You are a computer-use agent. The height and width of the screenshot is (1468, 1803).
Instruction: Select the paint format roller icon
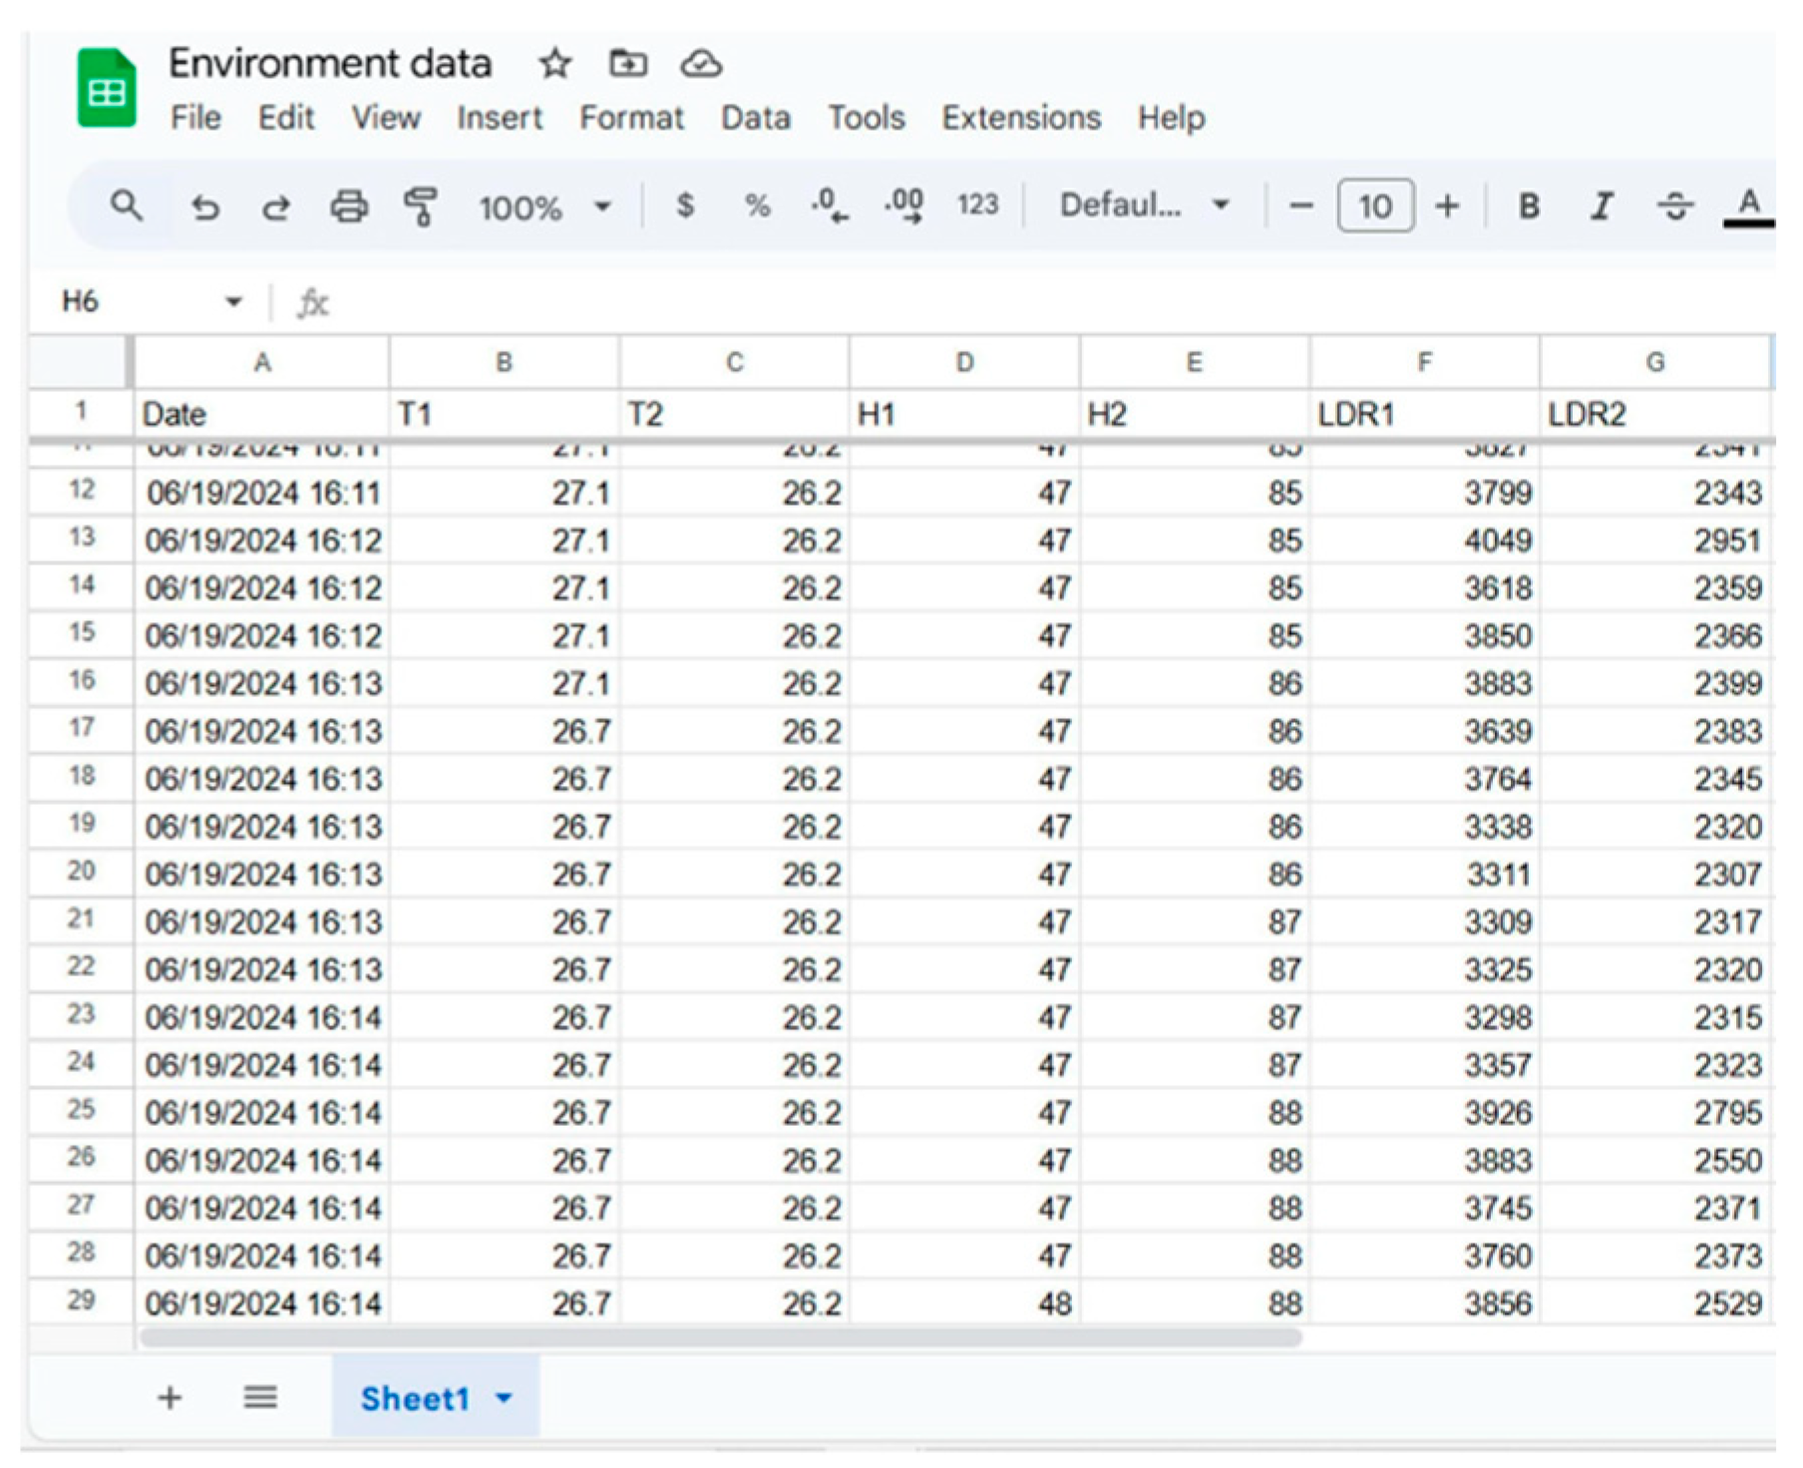click(421, 206)
